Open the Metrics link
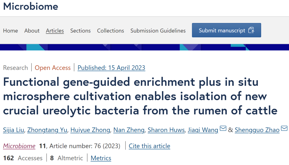The width and height of the screenshot is (289, 165). [x=101, y=158]
